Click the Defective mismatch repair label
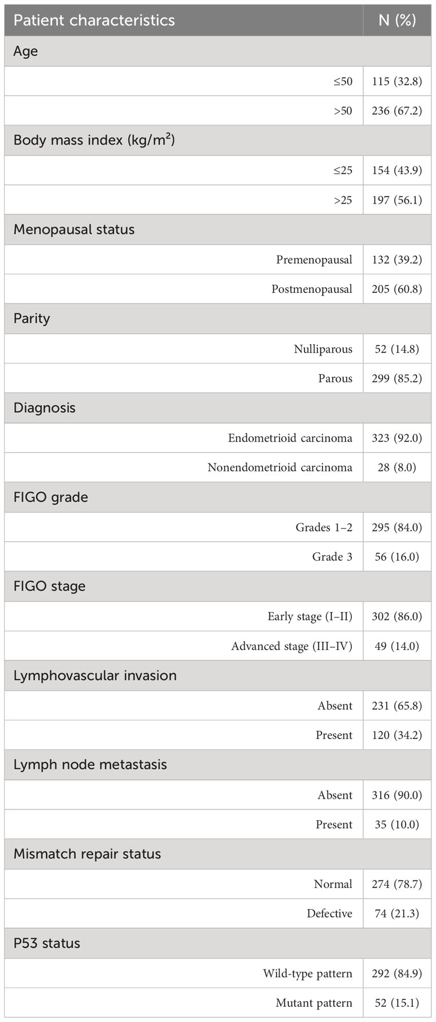436x1022 pixels. coord(329,913)
